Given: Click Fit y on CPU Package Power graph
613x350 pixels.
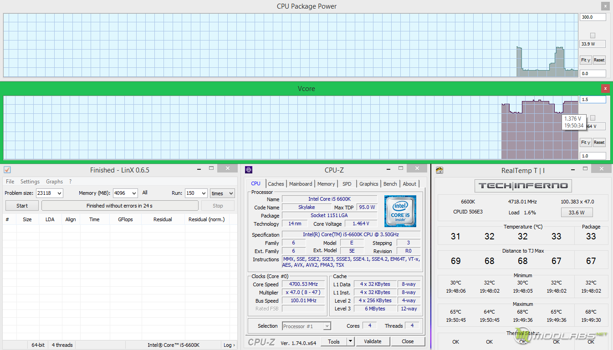Looking at the screenshot, I should point(586,60).
